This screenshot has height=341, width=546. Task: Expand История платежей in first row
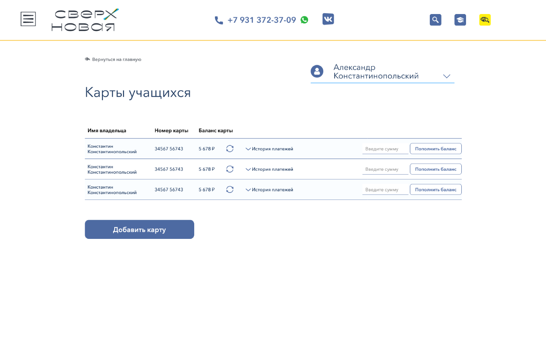click(269, 149)
